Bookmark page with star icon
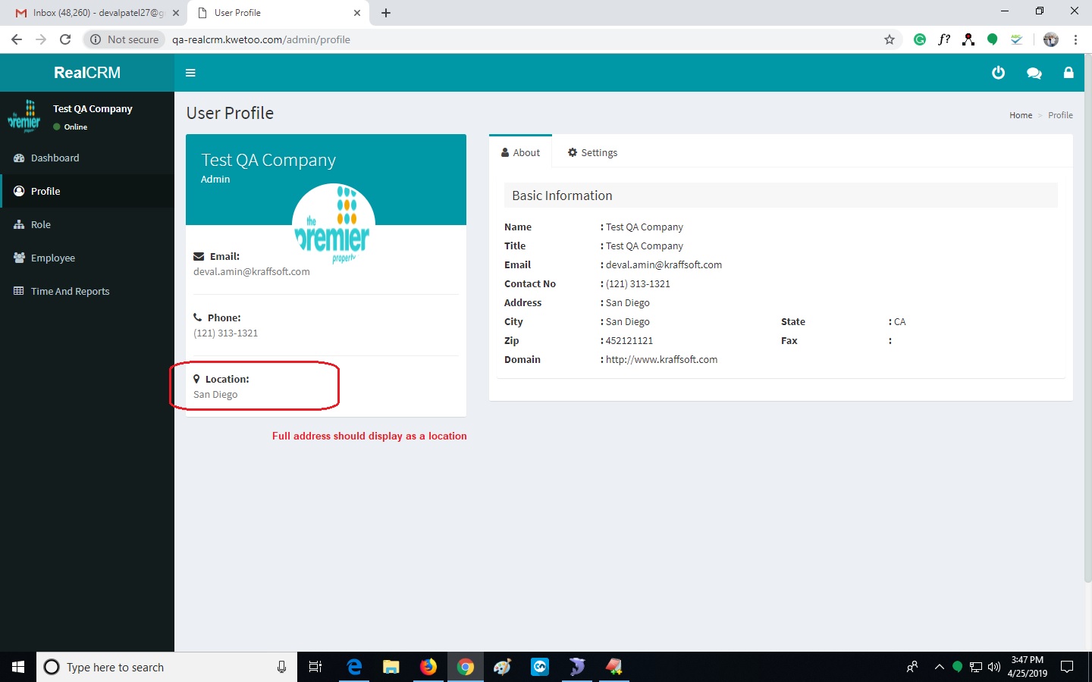 pyautogui.click(x=890, y=39)
